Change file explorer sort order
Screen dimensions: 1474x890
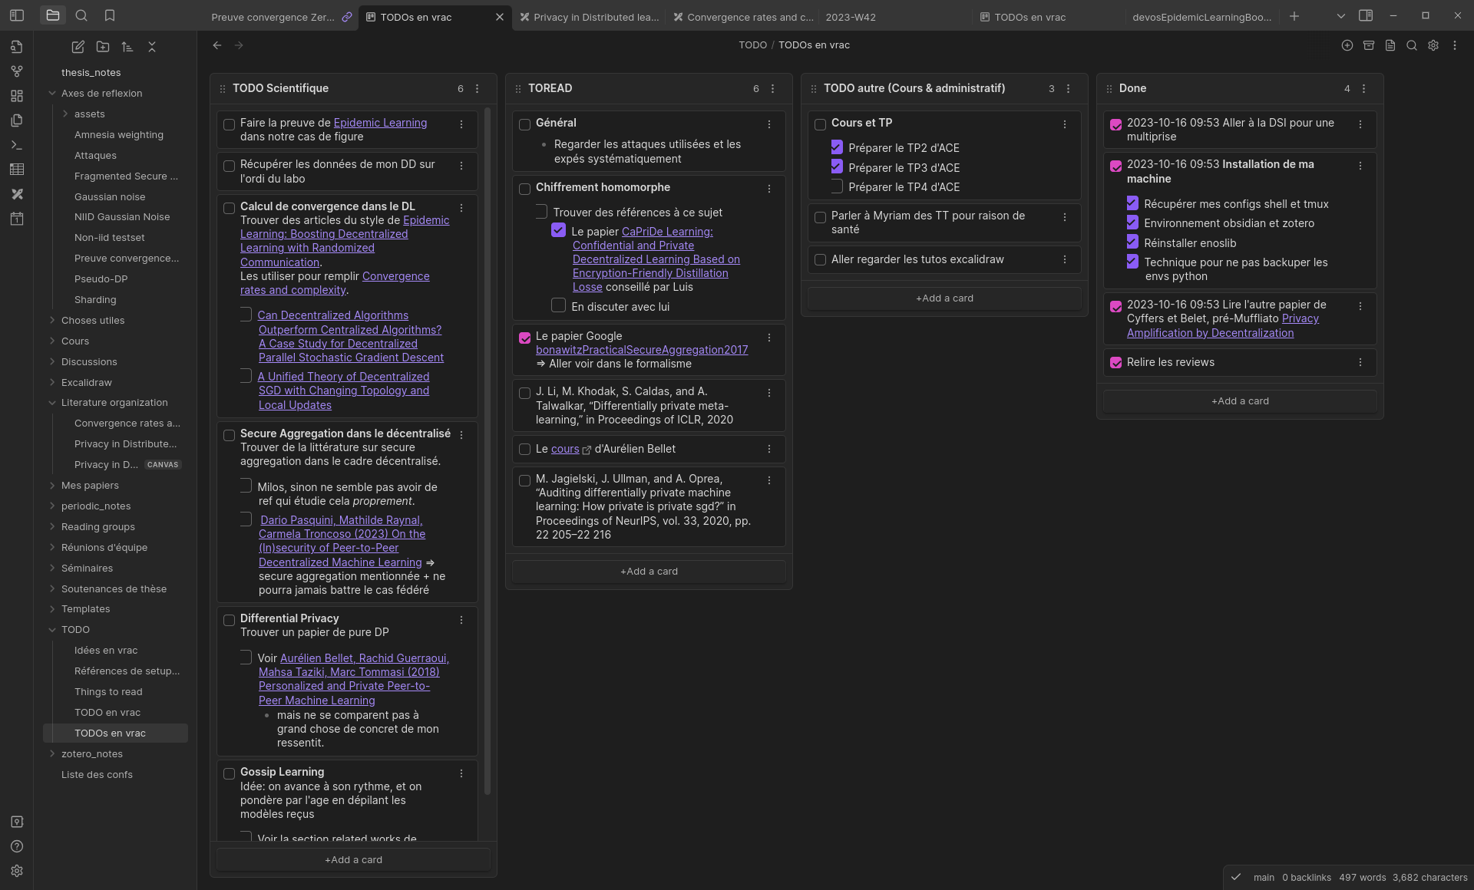click(x=127, y=47)
